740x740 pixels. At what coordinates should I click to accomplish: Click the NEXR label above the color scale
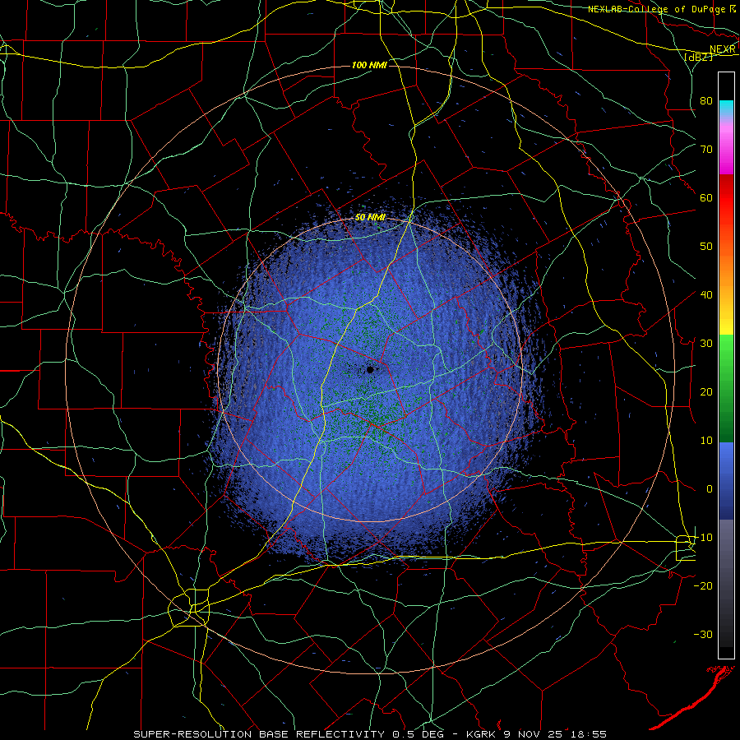pos(723,49)
